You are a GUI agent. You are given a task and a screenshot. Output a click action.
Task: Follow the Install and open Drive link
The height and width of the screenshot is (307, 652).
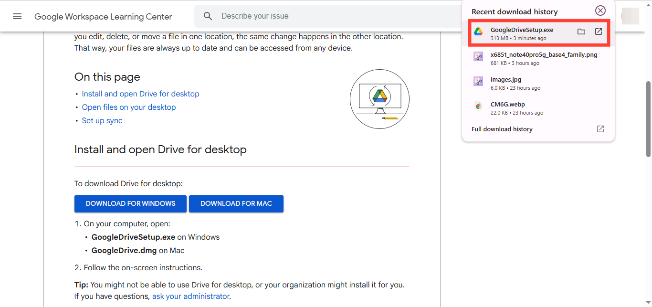(x=140, y=94)
